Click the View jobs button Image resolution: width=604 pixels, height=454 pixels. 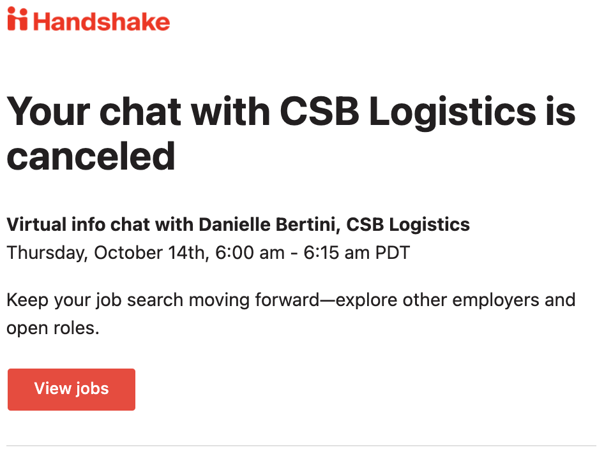(x=72, y=390)
